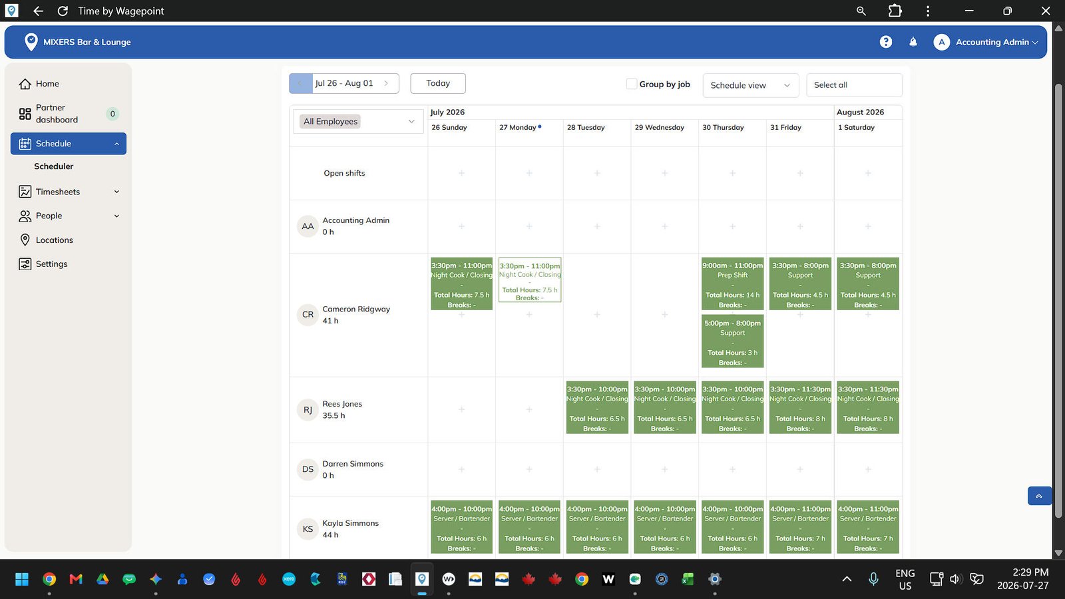Open the All Employees filter dropdown

pyautogui.click(x=359, y=121)
